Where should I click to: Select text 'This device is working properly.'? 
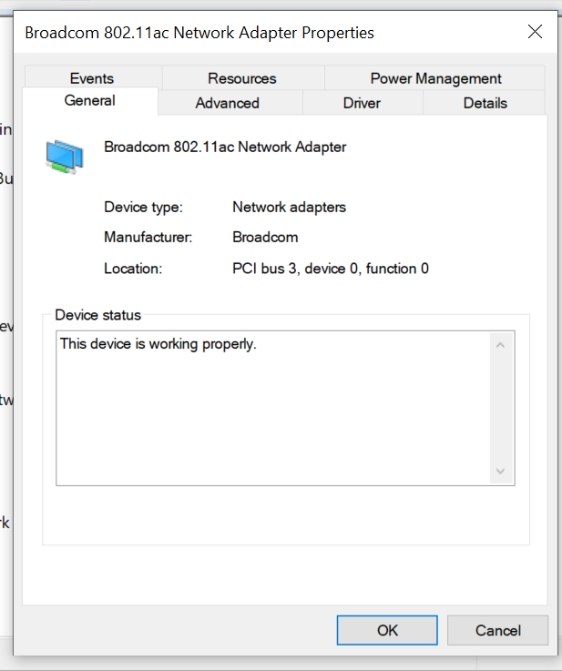158,343
